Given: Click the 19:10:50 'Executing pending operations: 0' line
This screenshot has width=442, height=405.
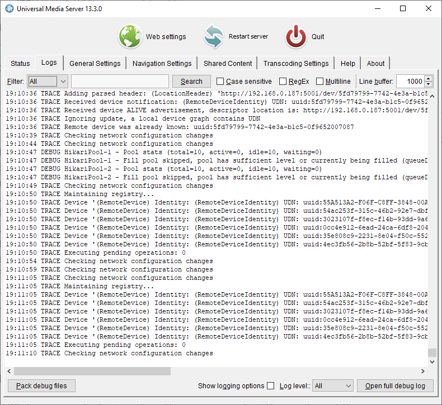Looking at the screenshot, I should click(96, 252).
